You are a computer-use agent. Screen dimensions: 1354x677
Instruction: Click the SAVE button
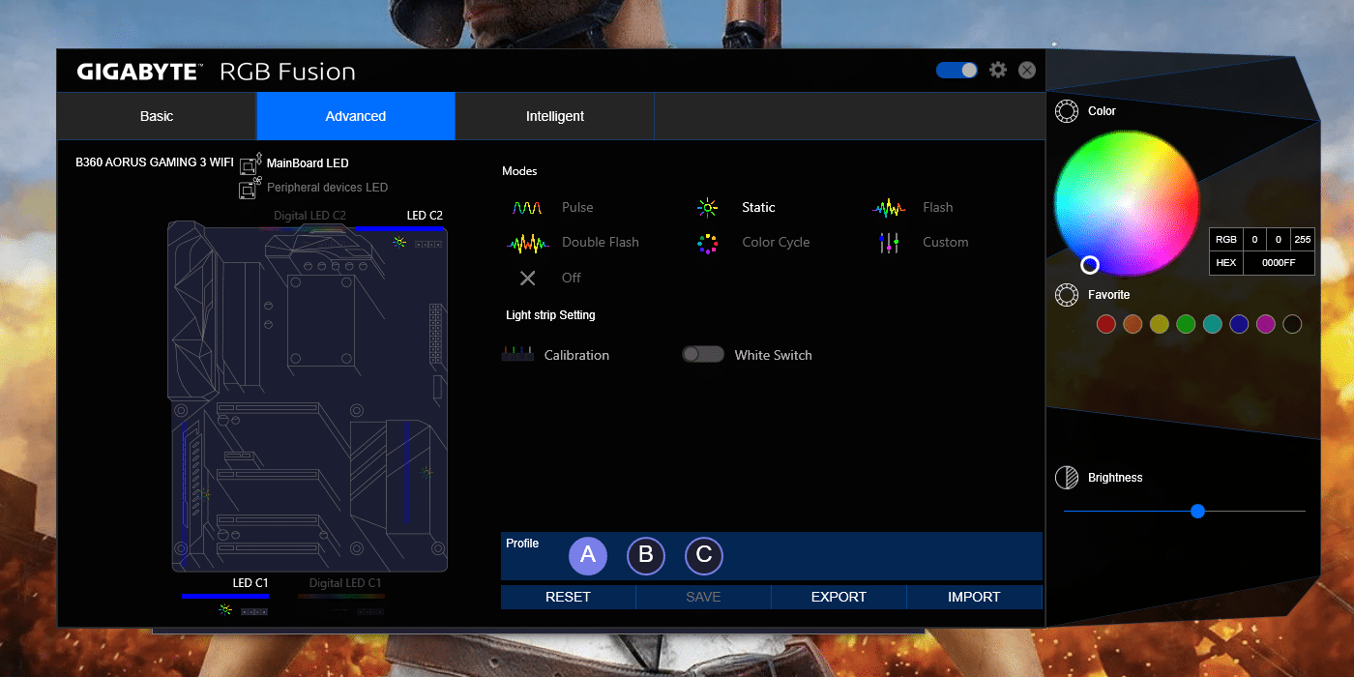click(x=703, y=597)
